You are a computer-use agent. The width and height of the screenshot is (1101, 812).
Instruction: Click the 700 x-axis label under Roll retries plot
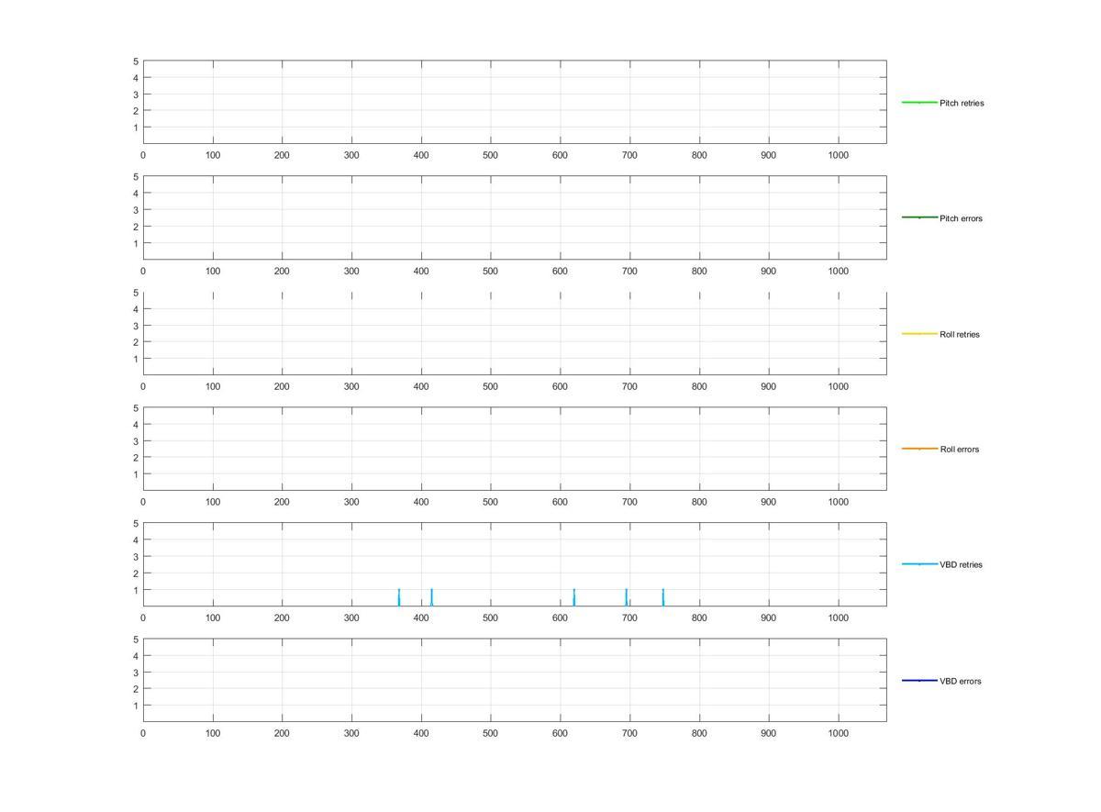[x=629, y=387]
